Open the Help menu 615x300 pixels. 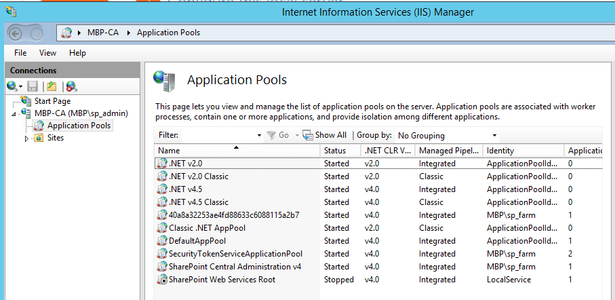point(77,53)
